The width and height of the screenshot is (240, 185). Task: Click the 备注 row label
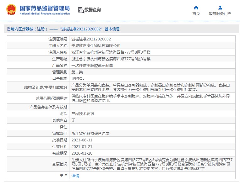[63, 127]
